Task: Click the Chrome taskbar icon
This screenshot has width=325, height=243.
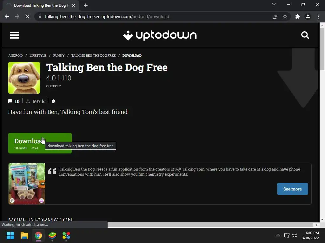Action: click(x=38, y=235)
